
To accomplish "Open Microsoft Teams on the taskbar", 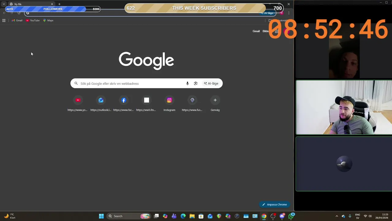I will [x=174, y=216].
